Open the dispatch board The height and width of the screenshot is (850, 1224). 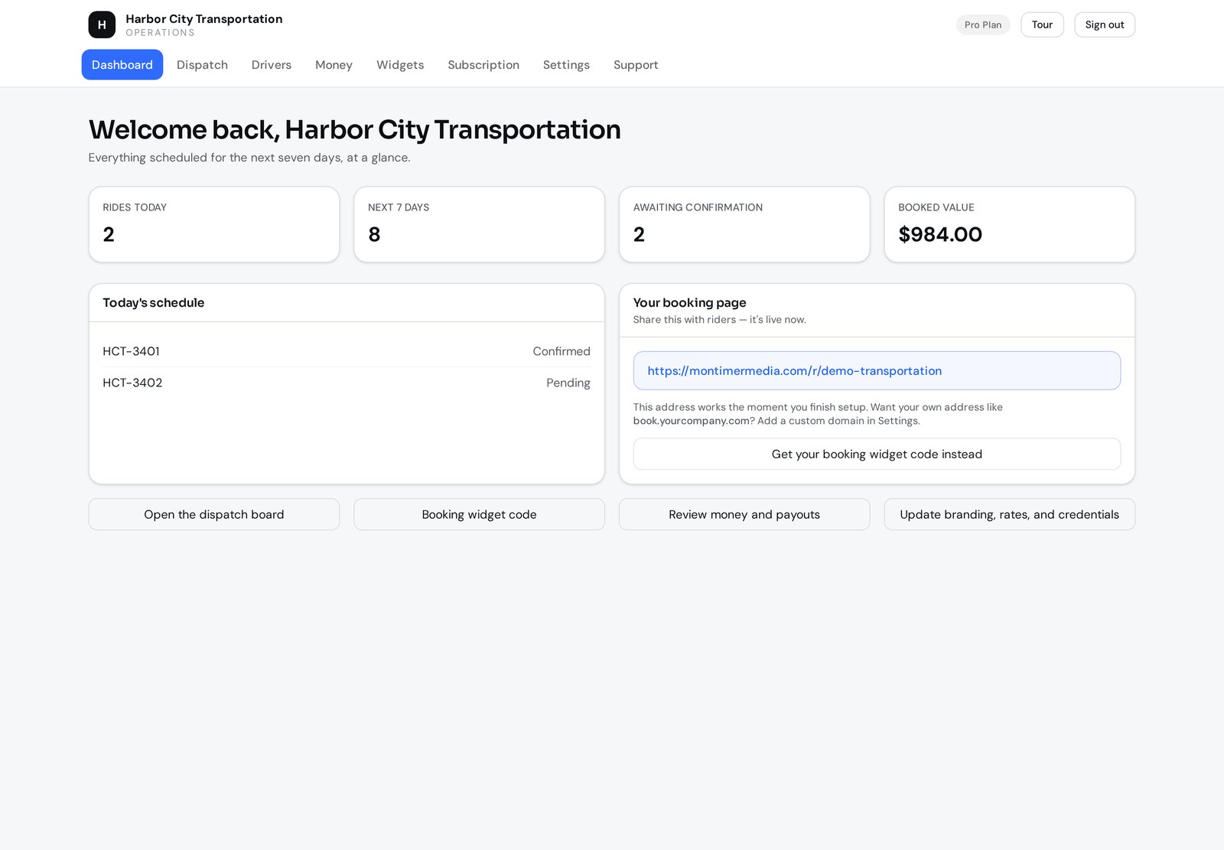pos(214,514)
